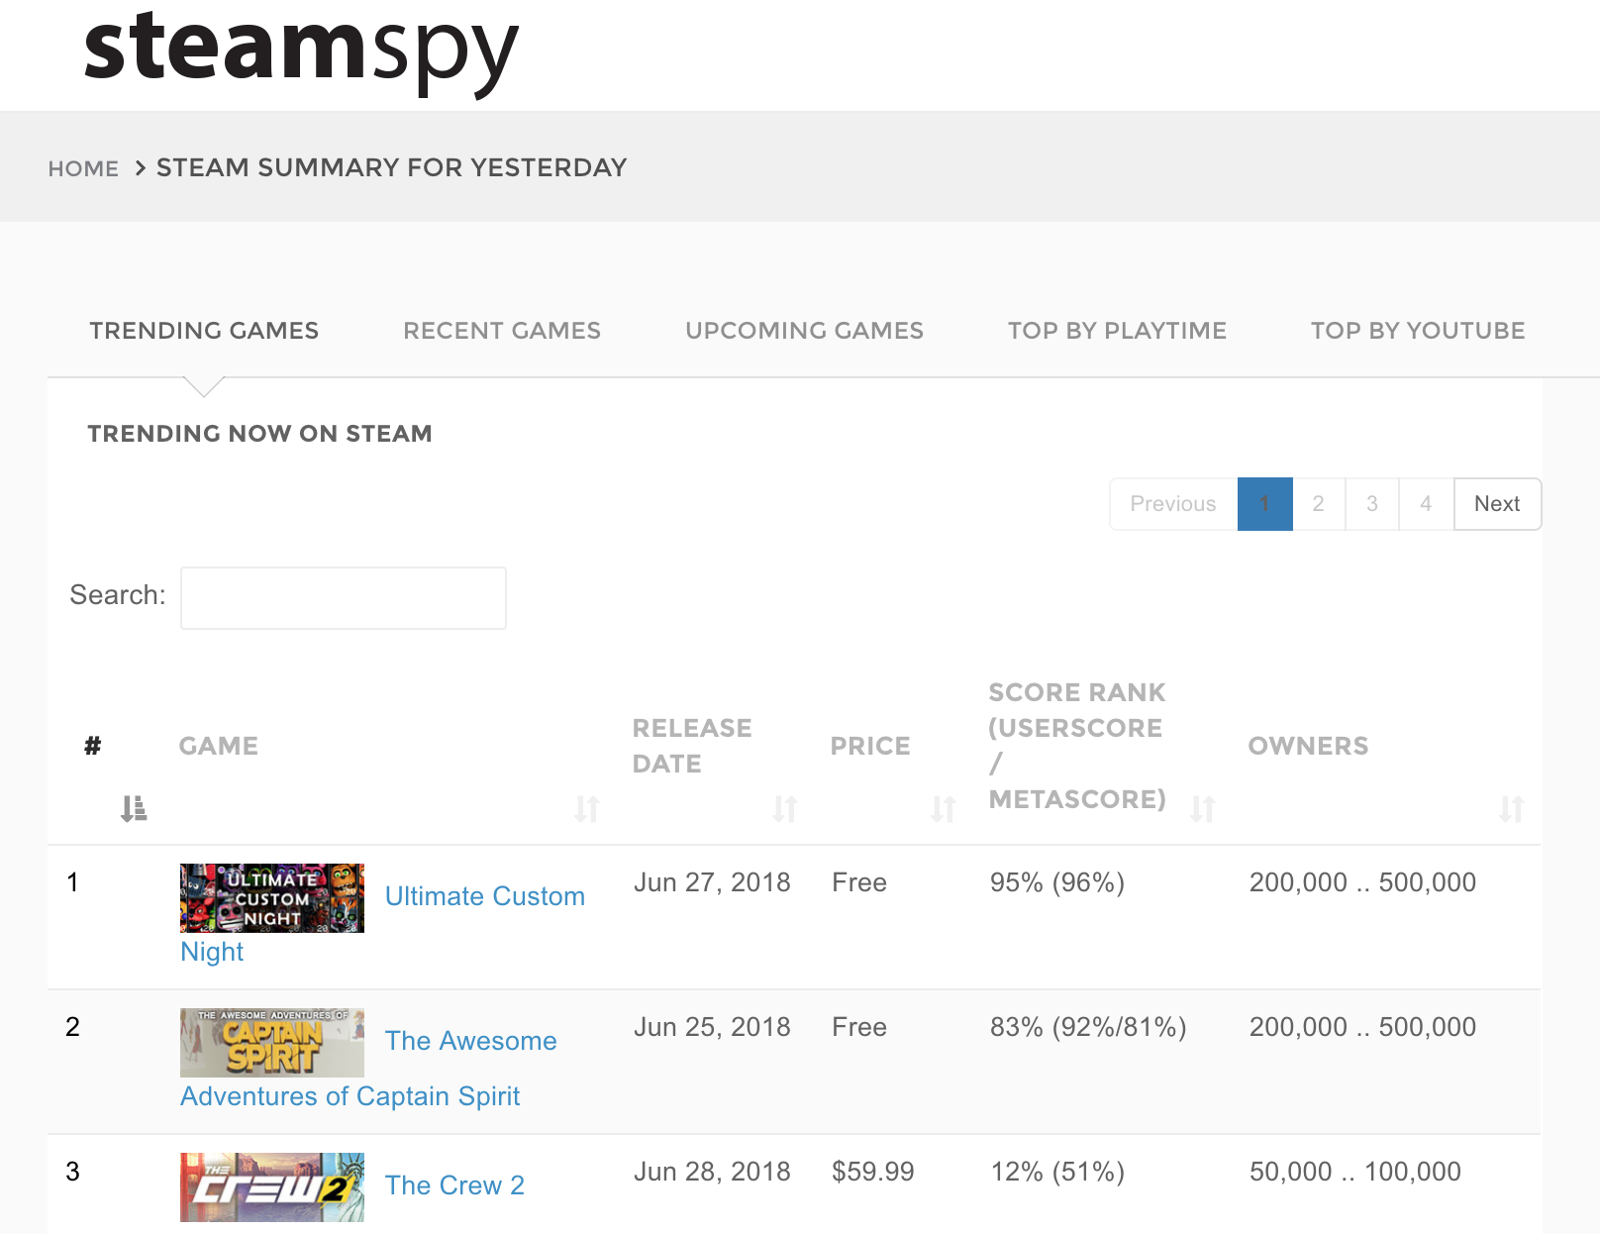Click the Next pagination button

pos(1497,504)
